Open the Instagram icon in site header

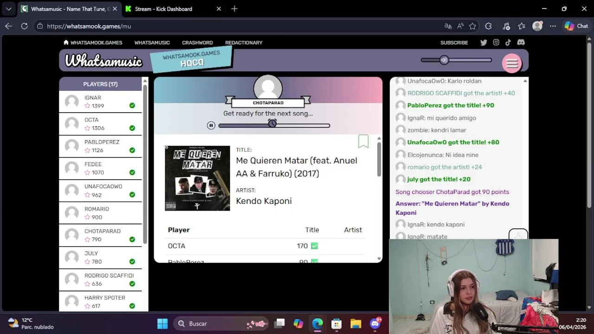(x=496, y=42)
